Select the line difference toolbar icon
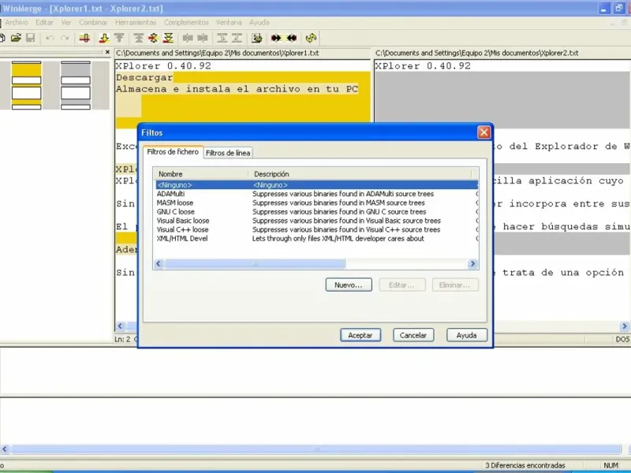Screen dimensions: 631x473 click(84, 38)
